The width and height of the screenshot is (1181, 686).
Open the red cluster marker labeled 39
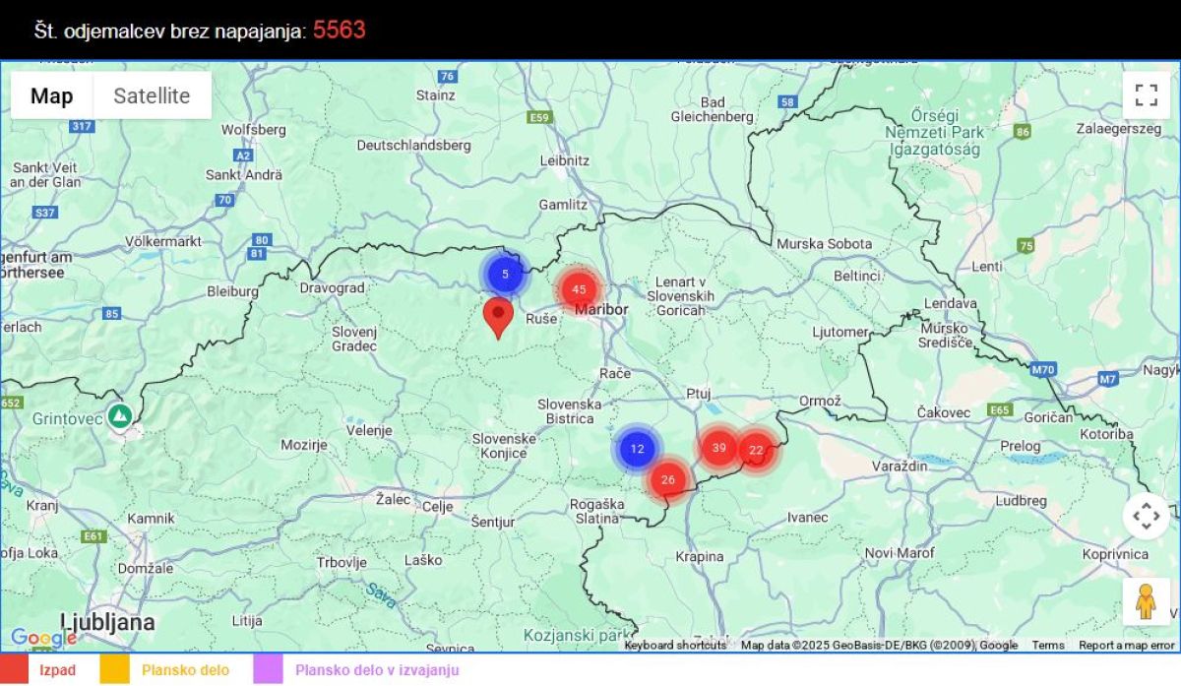coord(719,448)
